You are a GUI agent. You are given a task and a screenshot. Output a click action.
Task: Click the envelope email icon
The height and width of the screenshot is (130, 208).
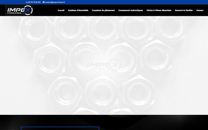(44, 2)
